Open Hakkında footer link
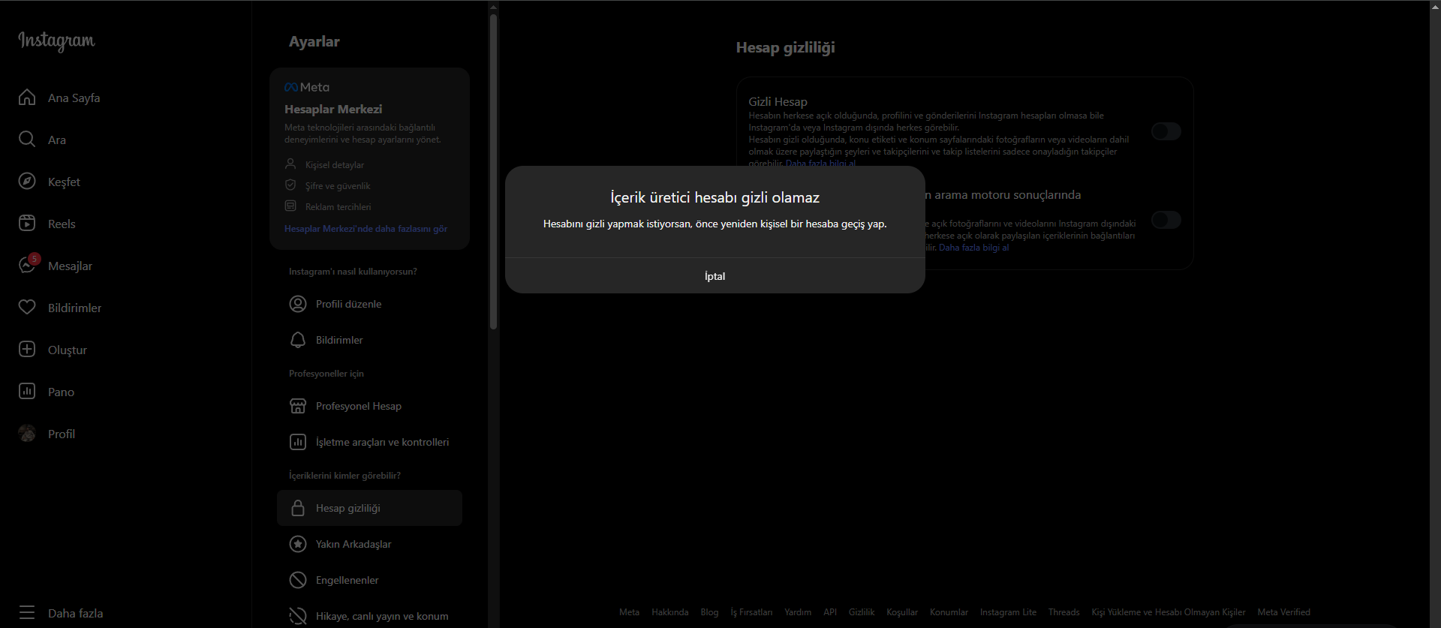Screen dimensions: 1441x628 (669, 612)
